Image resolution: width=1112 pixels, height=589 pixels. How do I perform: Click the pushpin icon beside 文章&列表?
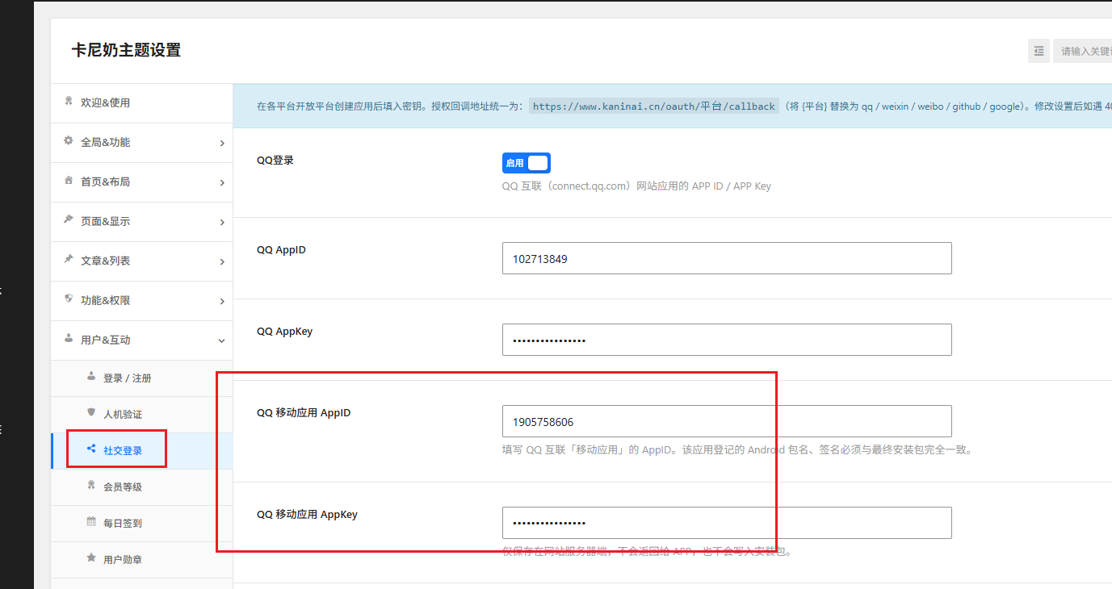pos(69,260)
